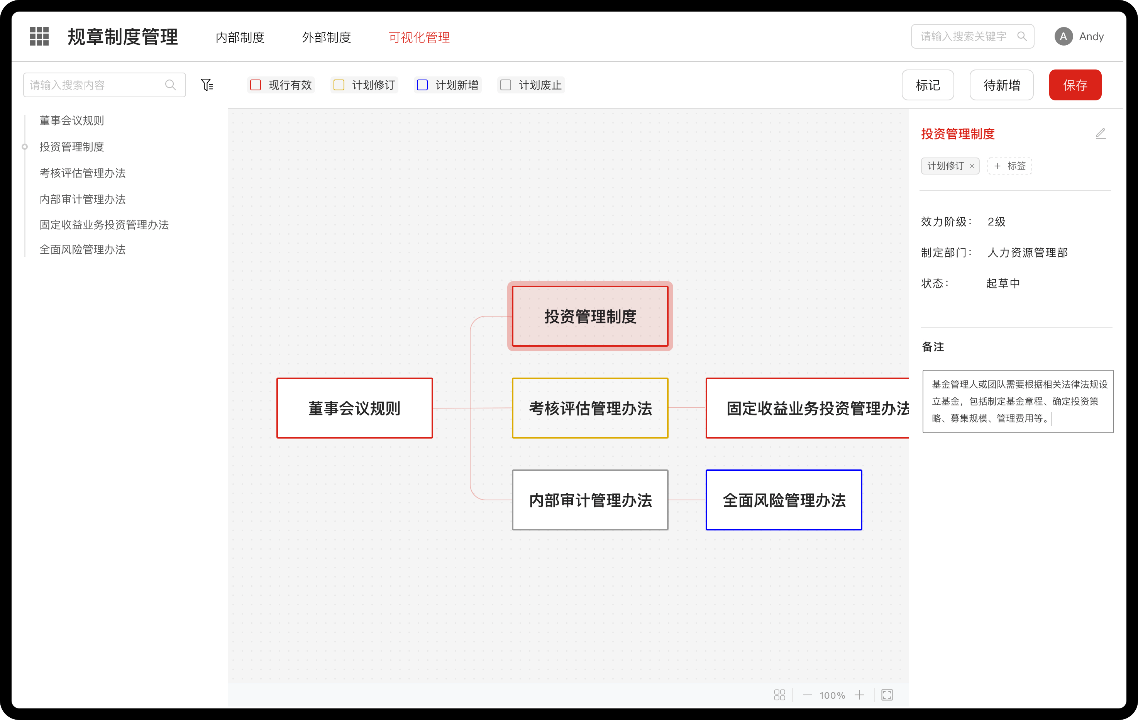Screen dimensions: 1138x720
Task: Toggle the 计划修订 checkbox
Action: pos(339,85)
